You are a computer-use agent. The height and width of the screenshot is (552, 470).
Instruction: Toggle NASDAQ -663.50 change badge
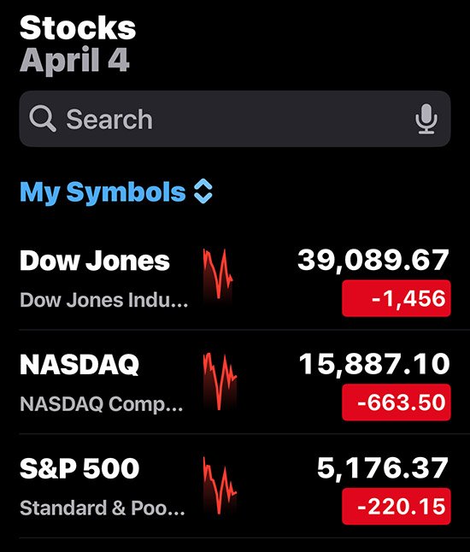pos(396,402)
